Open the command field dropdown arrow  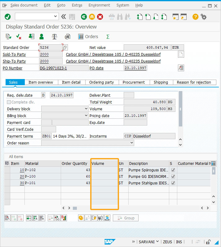[55, 16]
